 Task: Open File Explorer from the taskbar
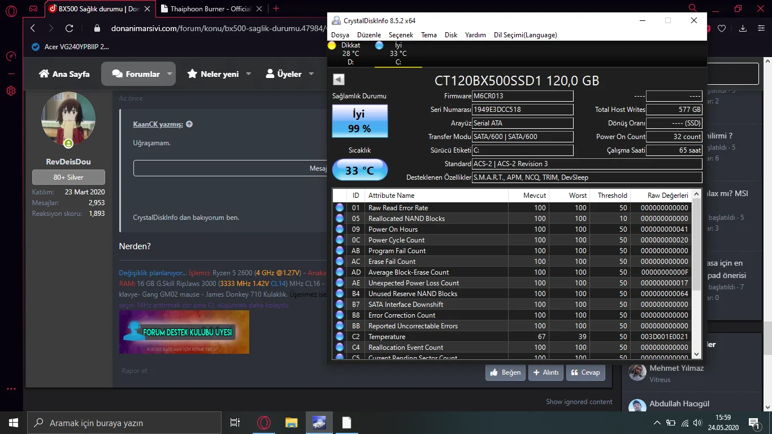coord(291,423)
